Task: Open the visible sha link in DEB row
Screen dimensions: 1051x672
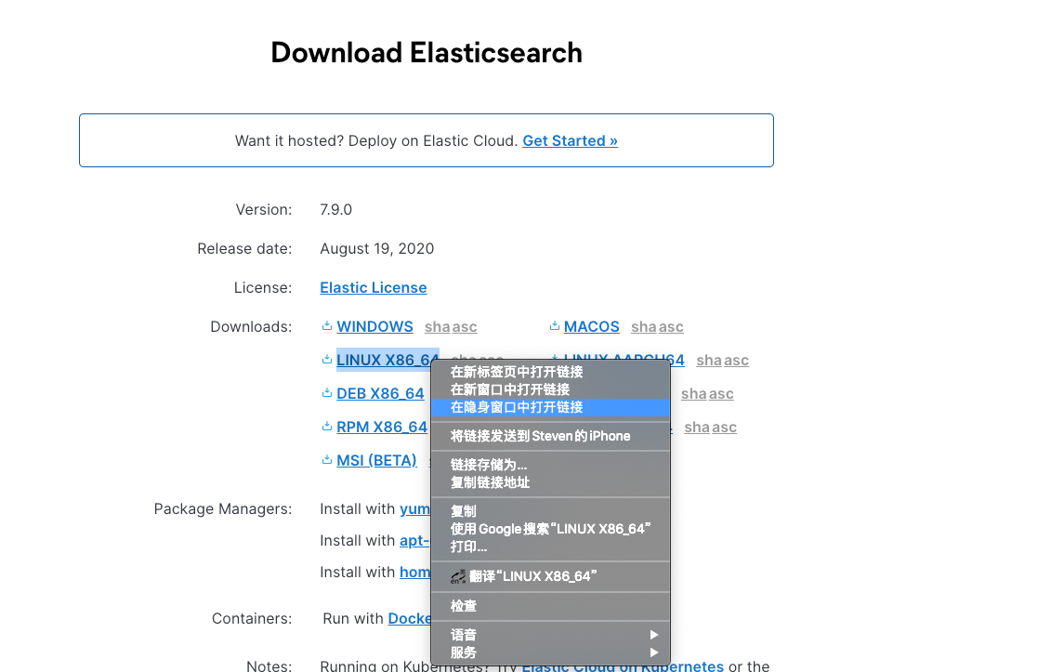Action: point(694,394)
